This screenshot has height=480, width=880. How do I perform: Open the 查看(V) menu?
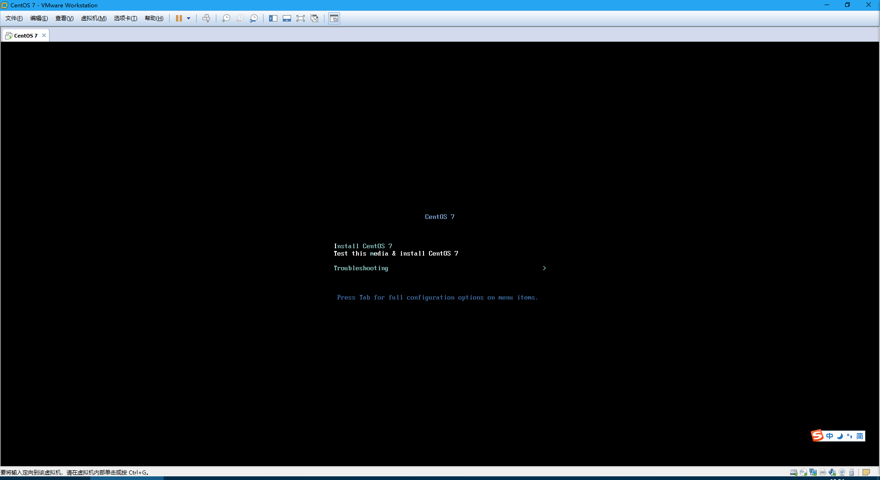(64, 18)
